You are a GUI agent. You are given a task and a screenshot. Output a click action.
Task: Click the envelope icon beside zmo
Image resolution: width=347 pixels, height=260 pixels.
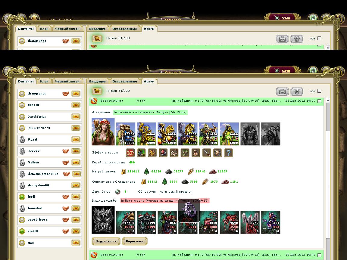[76, 243]
